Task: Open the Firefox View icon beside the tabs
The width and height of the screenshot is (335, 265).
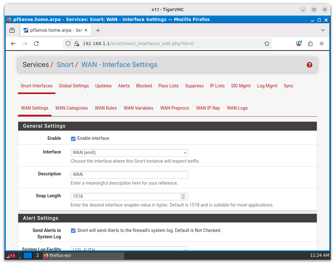Action: point(12,30)
